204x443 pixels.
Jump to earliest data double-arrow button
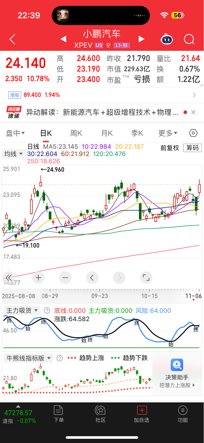click(8, 278)
